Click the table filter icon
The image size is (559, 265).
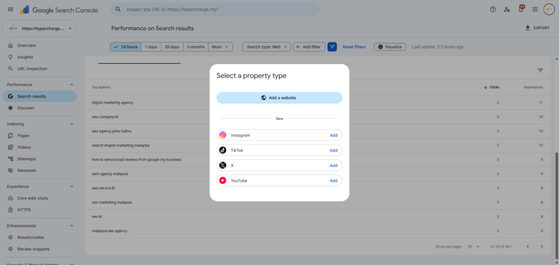pos(540,70)
